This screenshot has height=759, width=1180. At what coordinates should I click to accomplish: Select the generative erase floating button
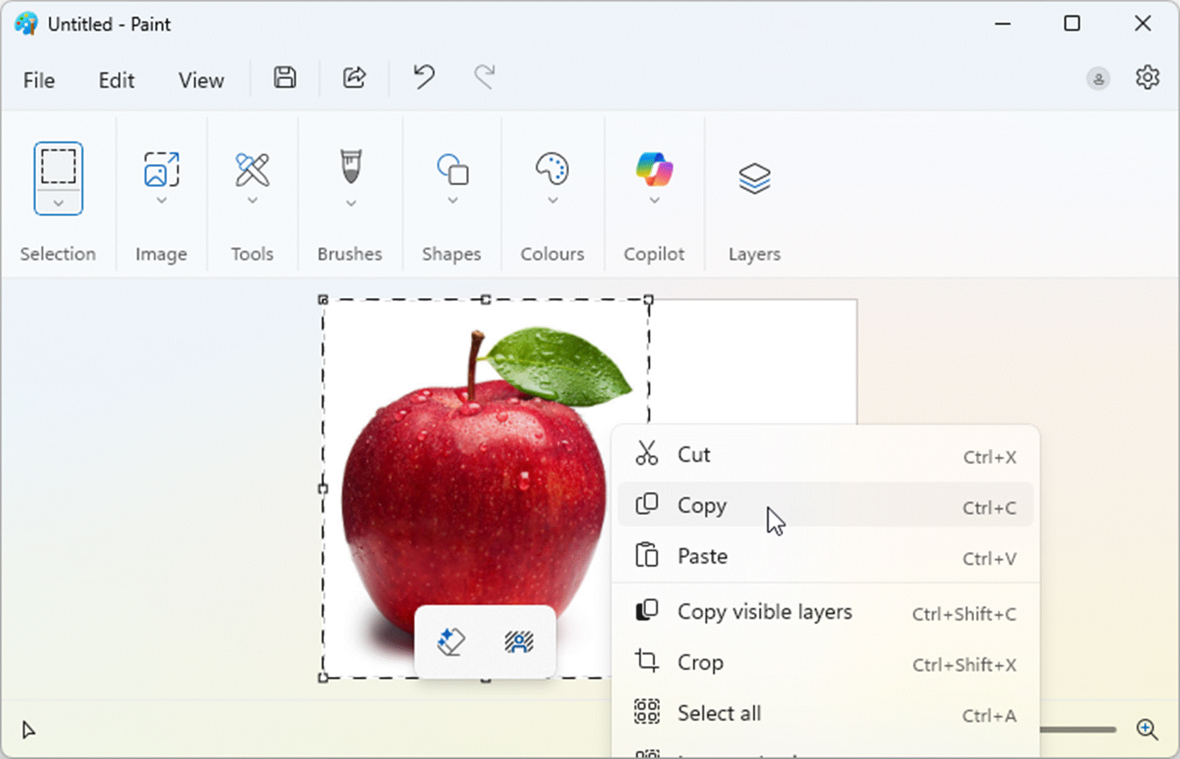[x=450, y=641]
